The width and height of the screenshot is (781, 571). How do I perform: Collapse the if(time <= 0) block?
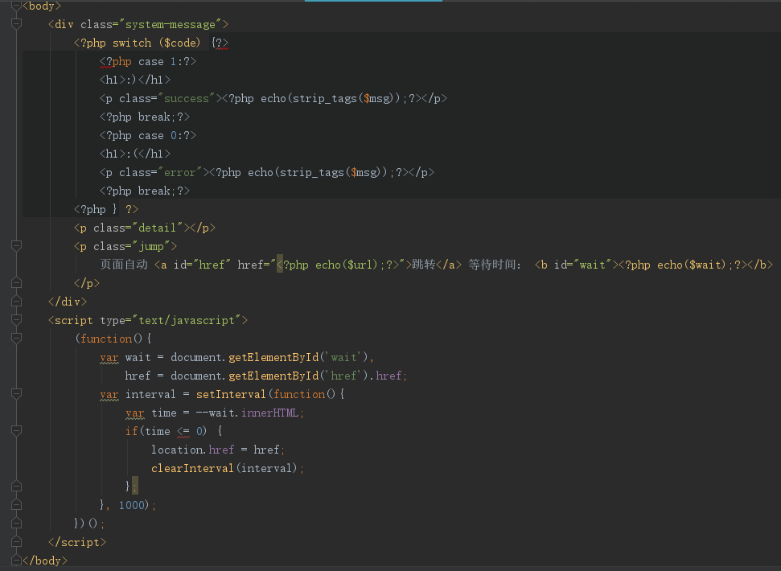point(16,431)
